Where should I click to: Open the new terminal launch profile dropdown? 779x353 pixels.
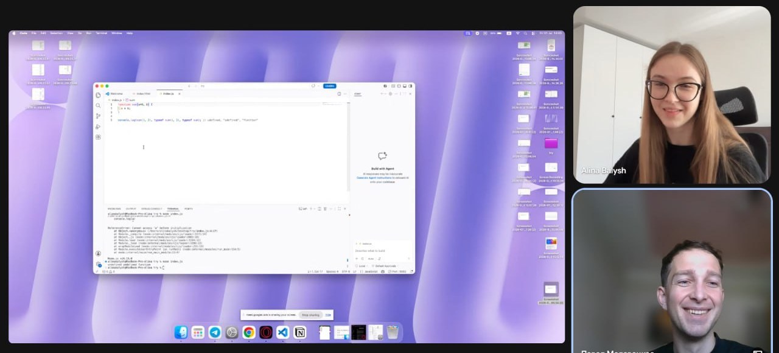click(315, 209)
